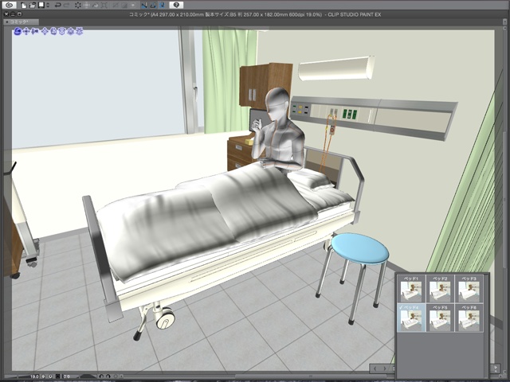510x382 pixels.
Task: Click the Scale/Rotate transform toolbar icon
Action: click(x=104, y=6)
